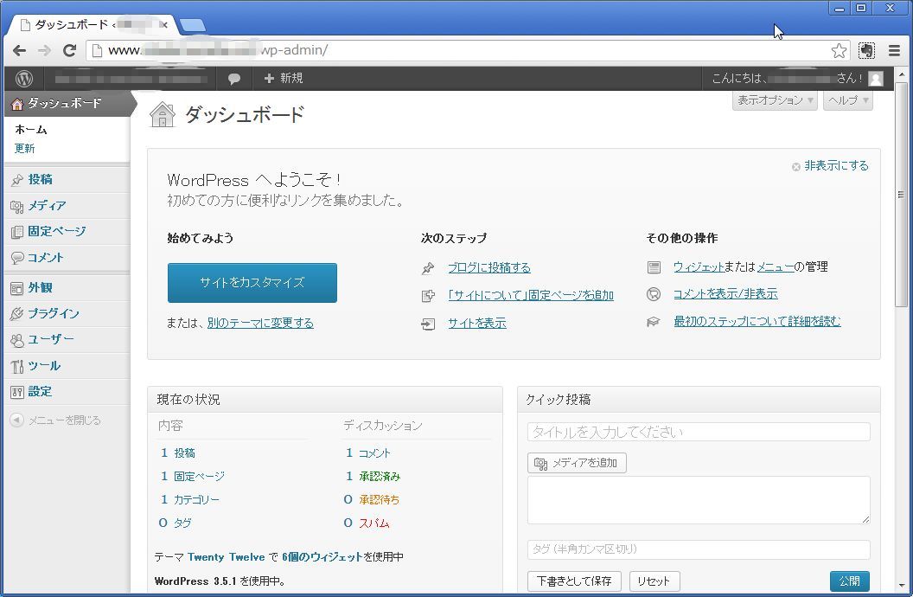913x597 pixels.
Task: Click the メニュー link in その他の操作
Action: tap(776, 266)
